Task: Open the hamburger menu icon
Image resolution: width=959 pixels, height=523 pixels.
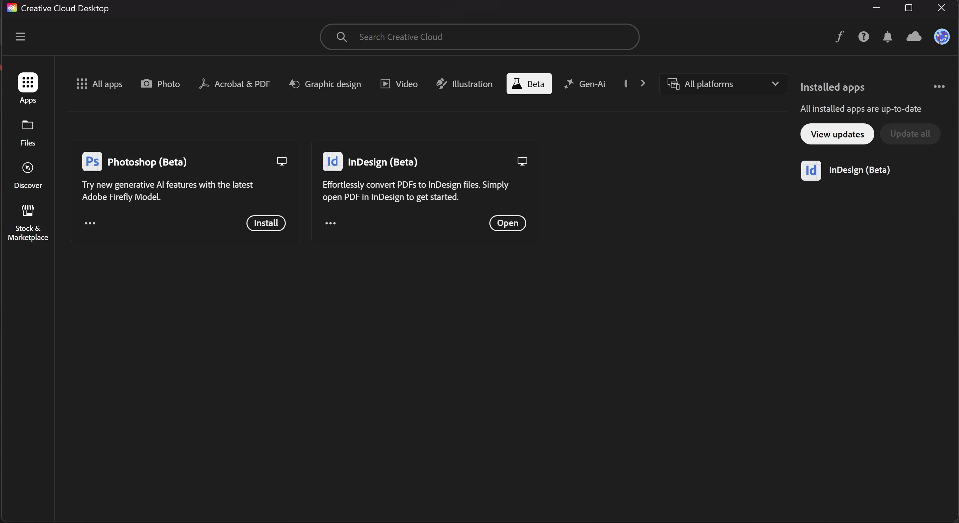Action: pos(20,37)
